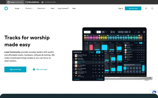
Task: Click the Sign up for free button
Action: tap(15, 70)
